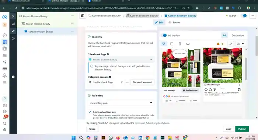Click the Connect account button

[x=142, y=82]
